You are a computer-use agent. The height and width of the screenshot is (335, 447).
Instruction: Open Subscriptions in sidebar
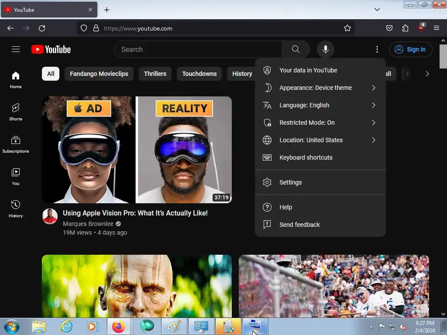click(16, 144)
